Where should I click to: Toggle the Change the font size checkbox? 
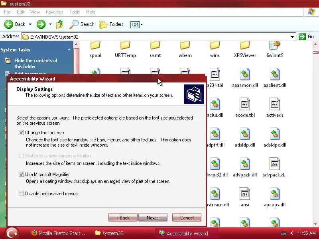[x=21, y=133]
